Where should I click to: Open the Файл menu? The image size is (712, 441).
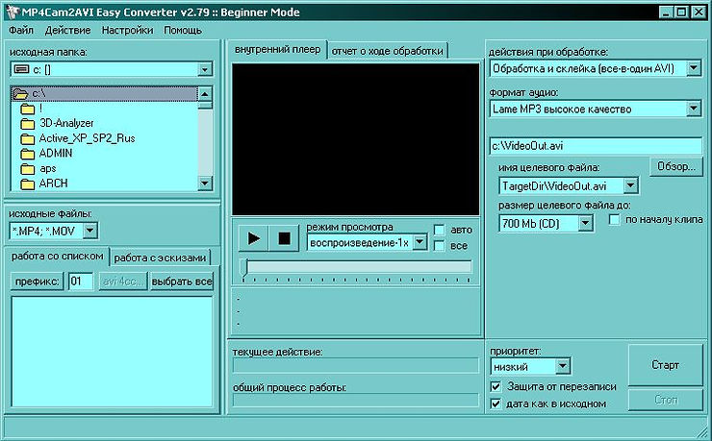tap(21, 31)
